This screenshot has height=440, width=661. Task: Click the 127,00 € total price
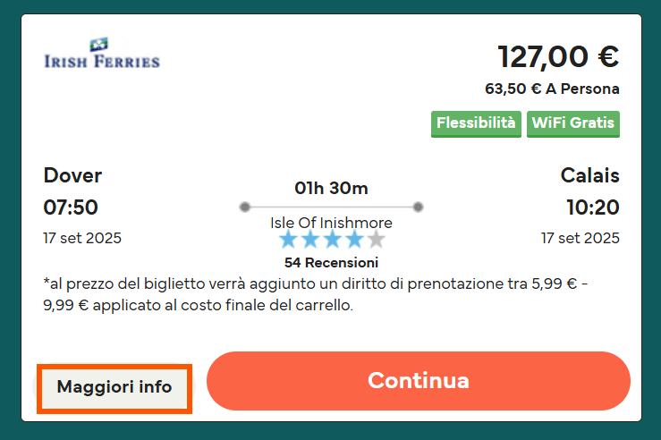(558, 57)
